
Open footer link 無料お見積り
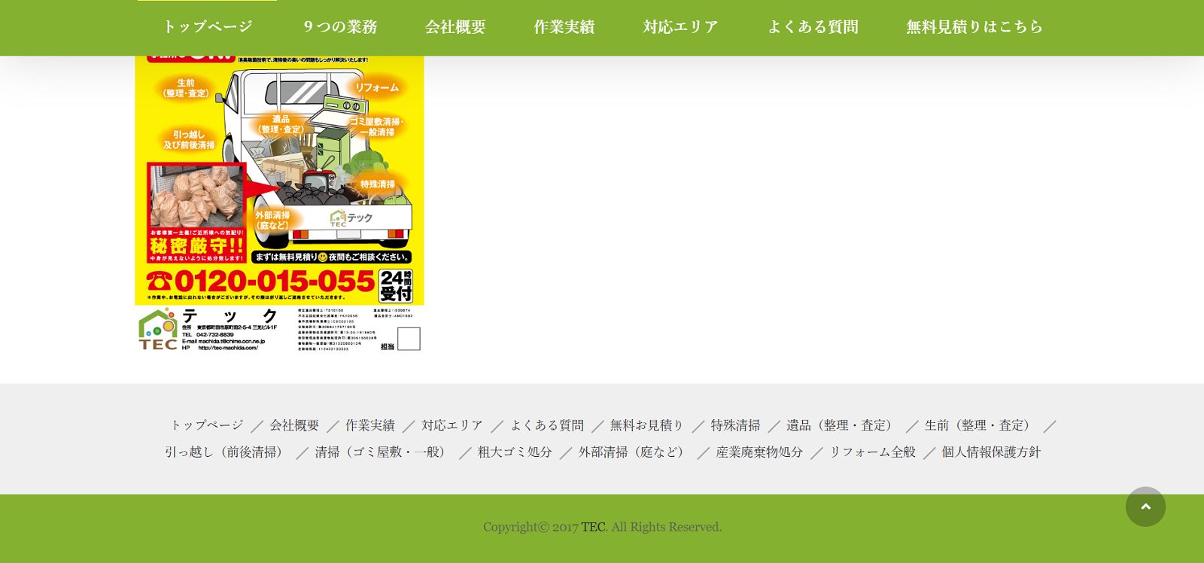click(647, 425)
